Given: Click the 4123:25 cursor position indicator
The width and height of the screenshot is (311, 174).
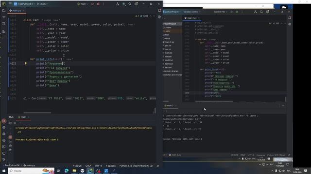Looking at the screenshot, I should point(77,166).
